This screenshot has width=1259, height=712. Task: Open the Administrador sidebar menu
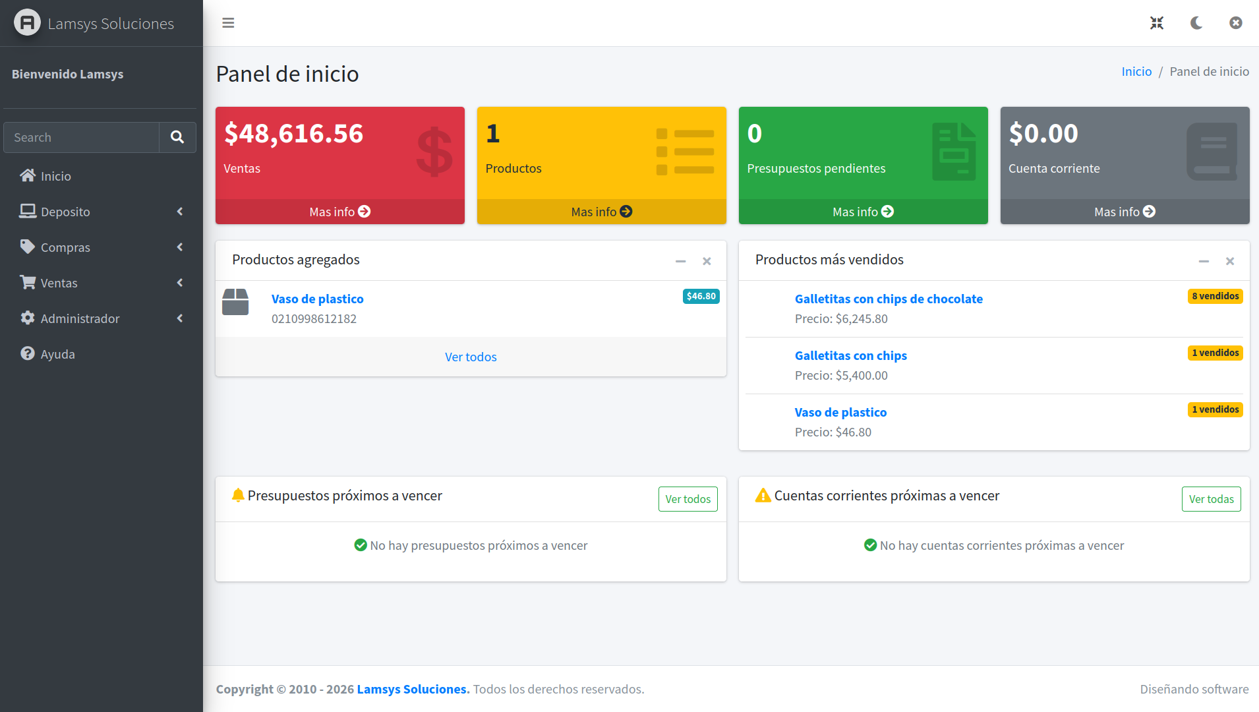pyautogui.click(x=101, y=318)
